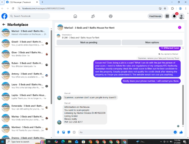Go back with the browser back arrow

coord(2,8)
